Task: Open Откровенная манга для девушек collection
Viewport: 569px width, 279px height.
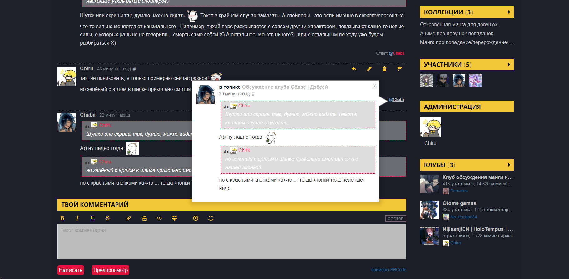Action: tap(458, 25)
